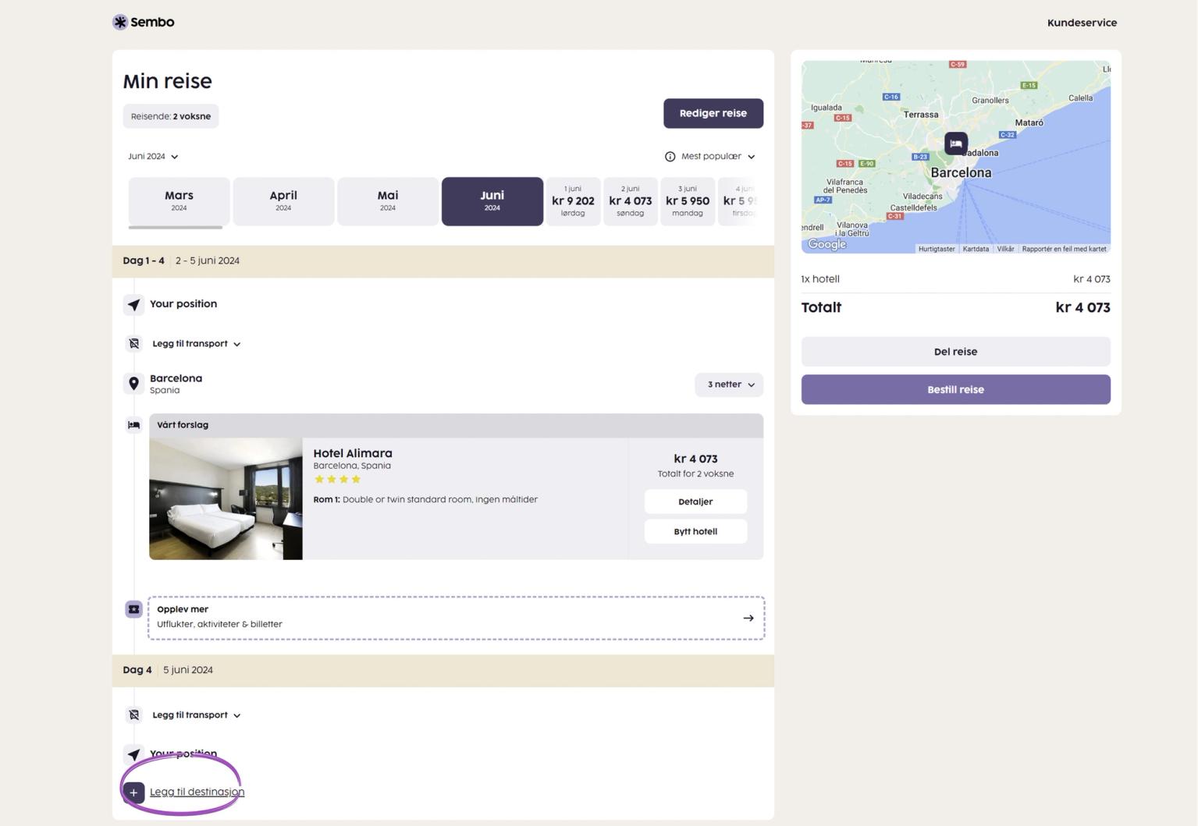Select the Juni 2024 tab
The width and height of the screenshot is (1198, 826).
492,201
